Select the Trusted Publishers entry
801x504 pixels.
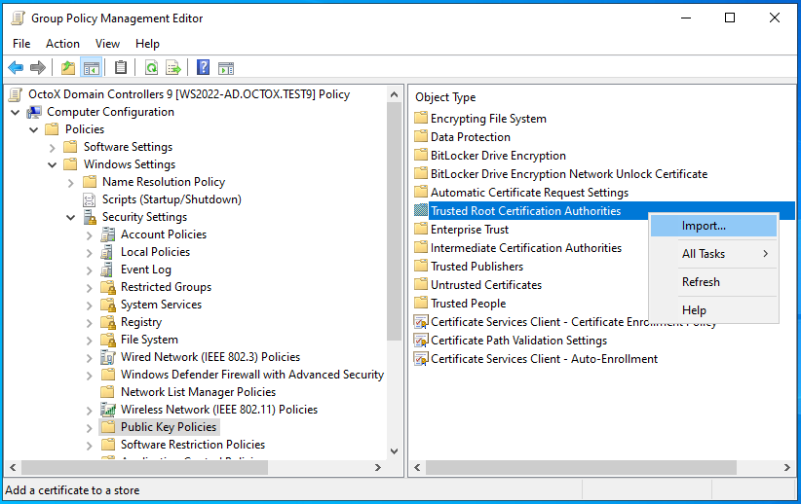click(x=477, y=267)
